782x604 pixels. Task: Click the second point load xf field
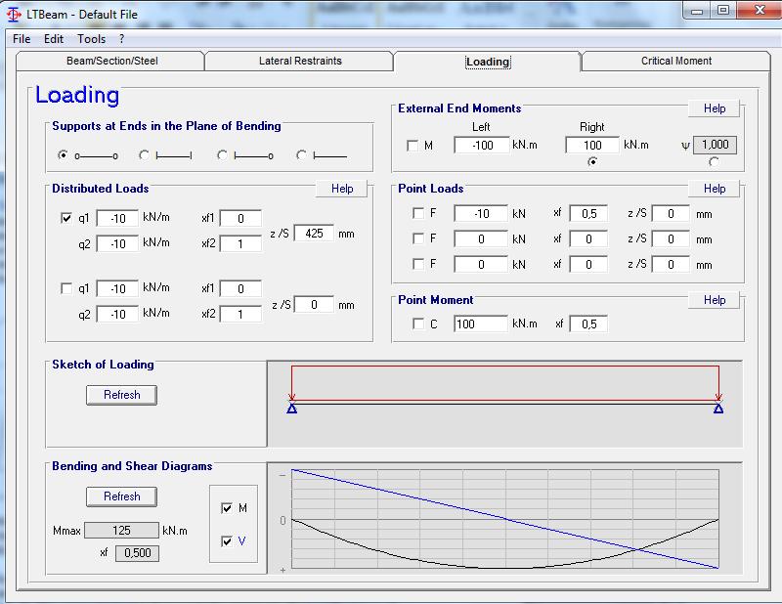588,239
